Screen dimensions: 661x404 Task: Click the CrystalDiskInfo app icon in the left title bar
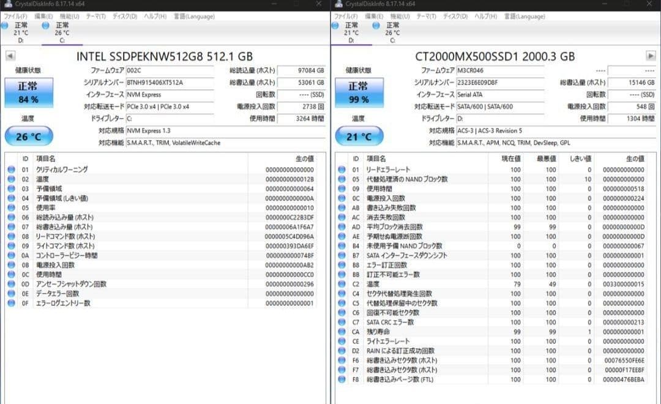7,5
